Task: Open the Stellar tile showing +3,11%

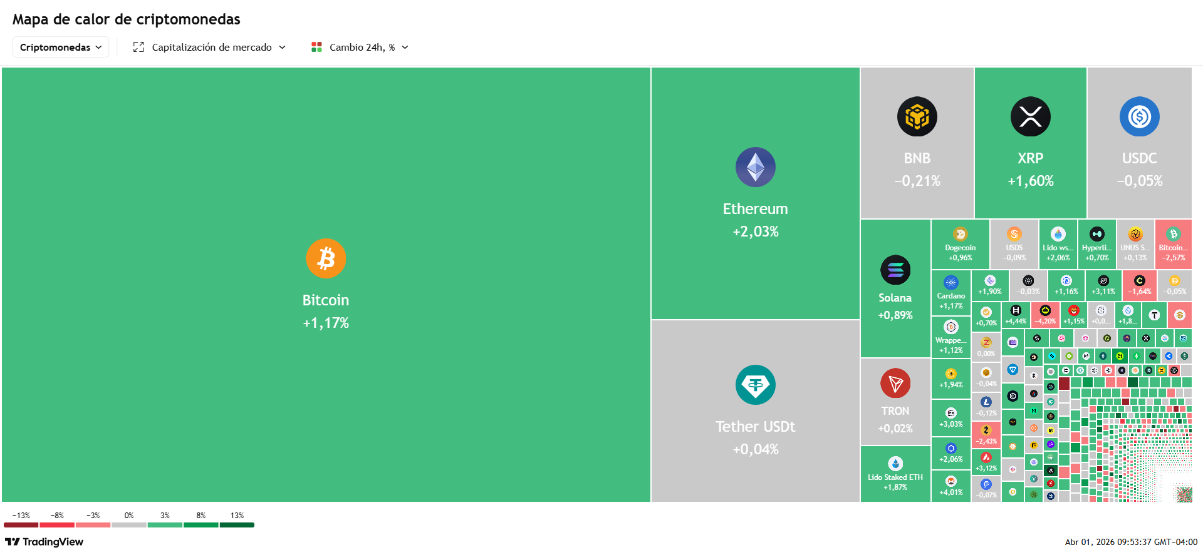Action: tap(1103, 285)
